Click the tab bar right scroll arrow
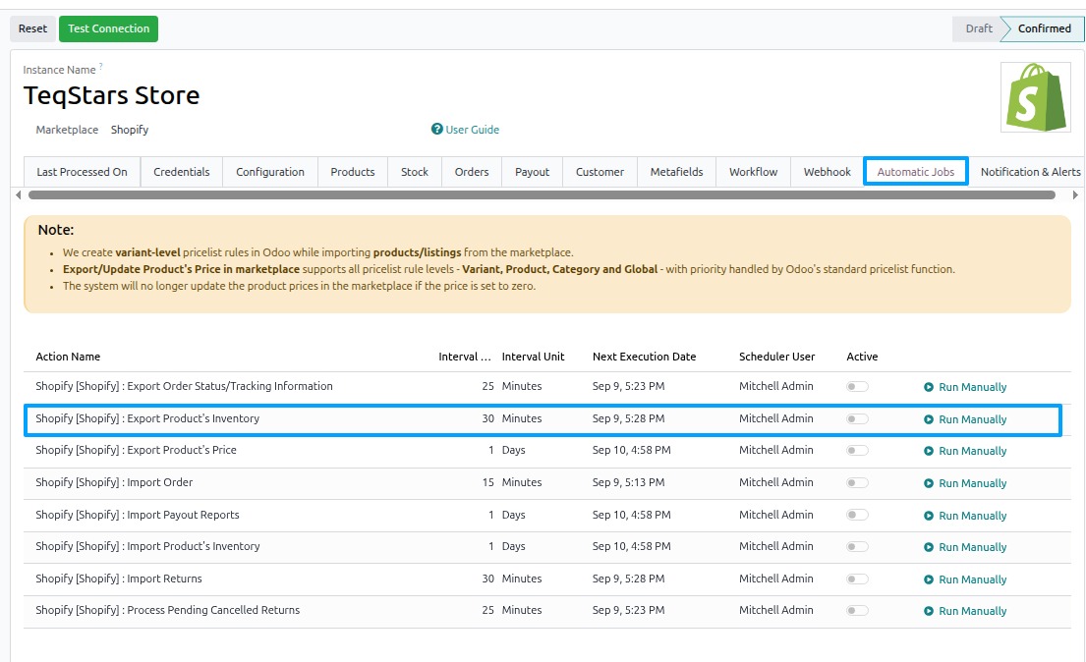The height and width of the screenshot is (662, 1086). click(1075, 195)
